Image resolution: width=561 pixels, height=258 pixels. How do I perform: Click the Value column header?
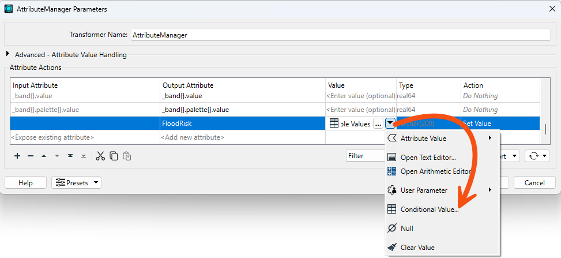pos(361,85)
